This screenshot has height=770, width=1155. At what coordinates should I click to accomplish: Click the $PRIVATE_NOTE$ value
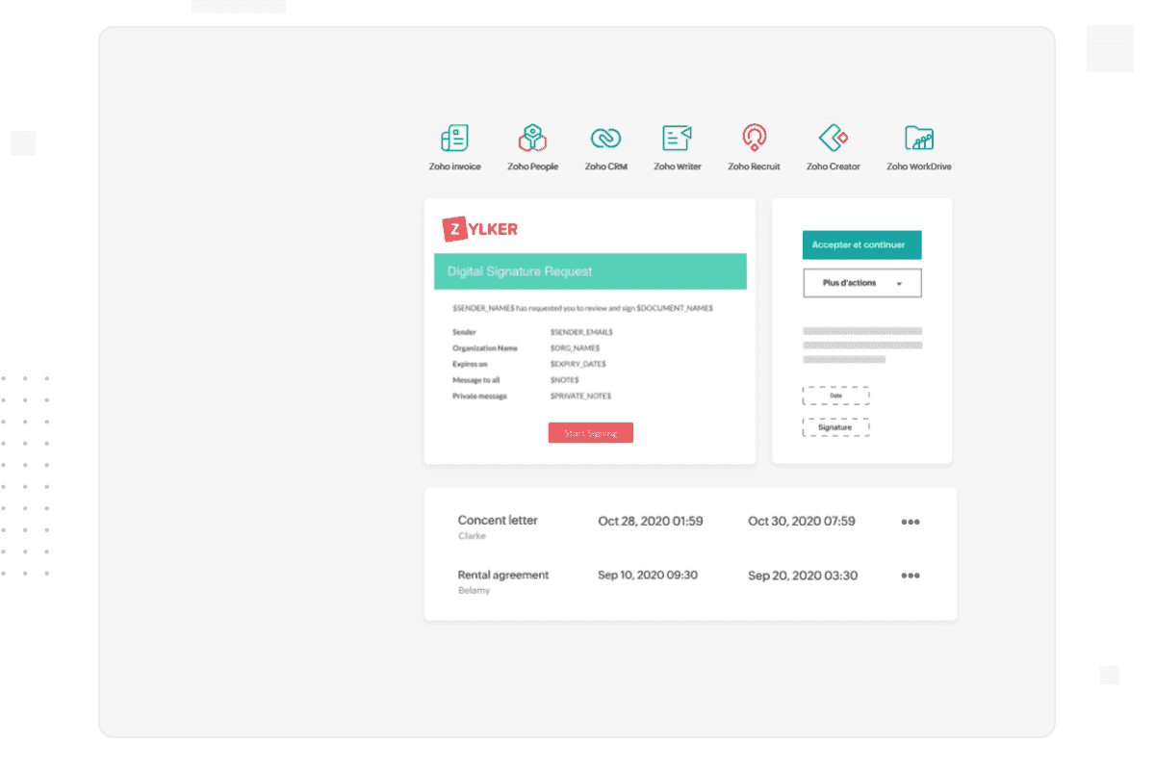[581, 396]
